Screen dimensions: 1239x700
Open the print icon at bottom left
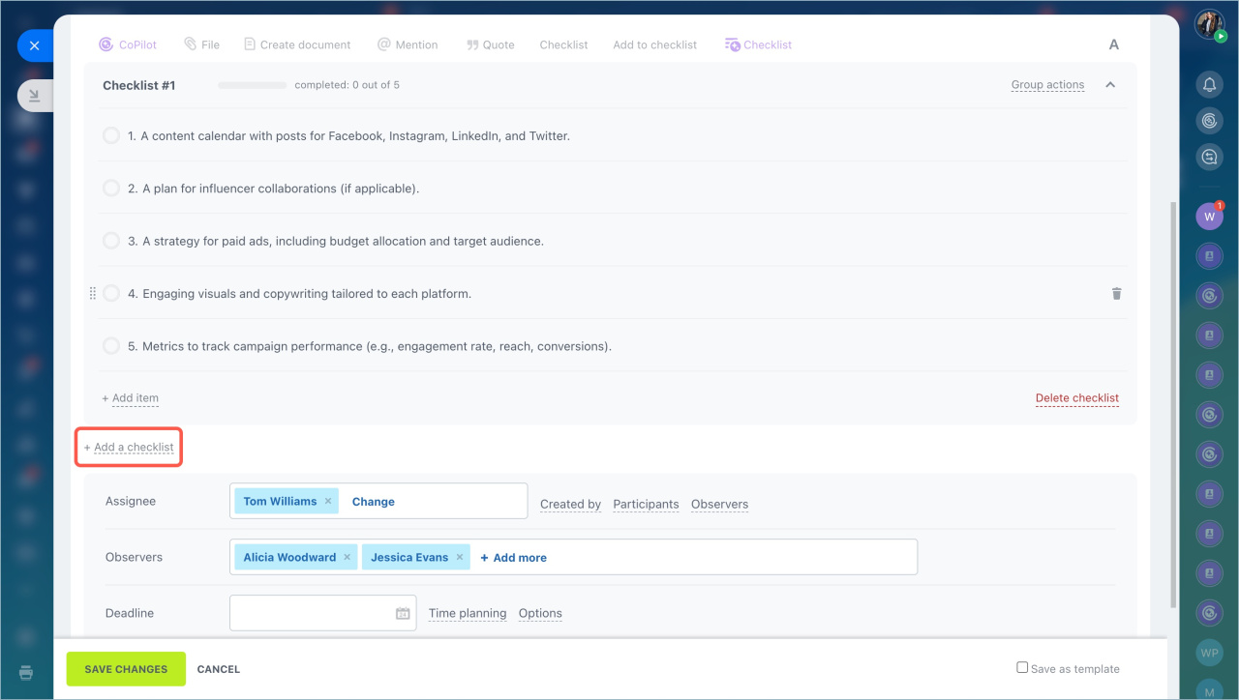[x=26, y=672]
